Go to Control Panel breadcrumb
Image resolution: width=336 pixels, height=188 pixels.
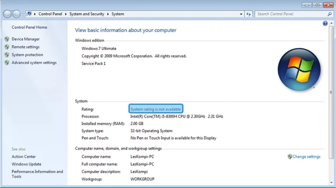50,14
